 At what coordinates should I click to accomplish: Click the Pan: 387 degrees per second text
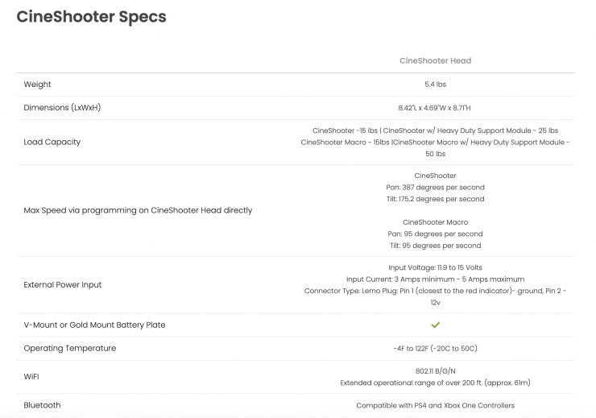[435, 187]
